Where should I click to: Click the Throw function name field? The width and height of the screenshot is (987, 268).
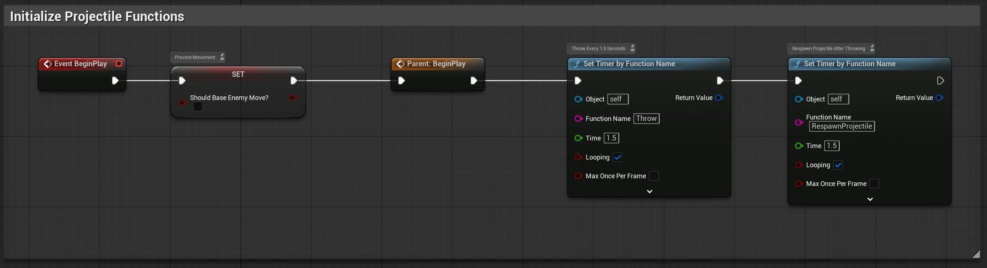click(646, 118)
